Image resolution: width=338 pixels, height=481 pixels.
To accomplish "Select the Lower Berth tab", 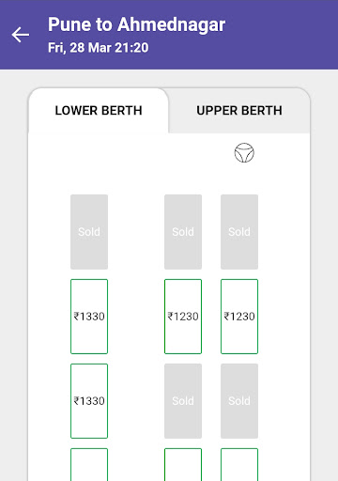I will point(99,111).
